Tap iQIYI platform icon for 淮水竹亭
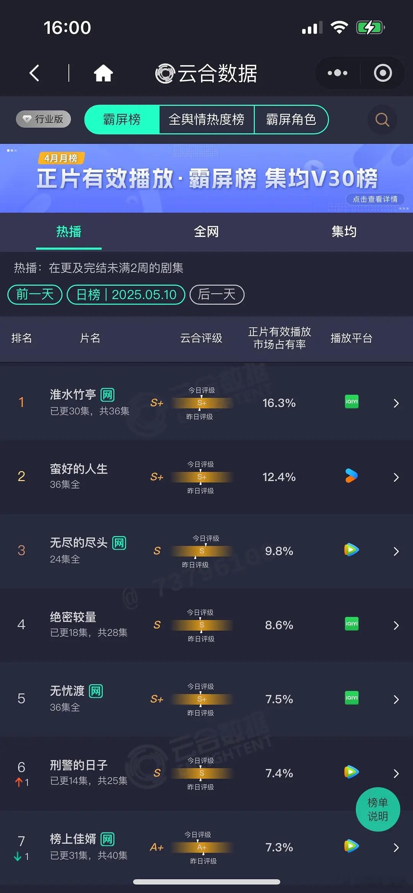Image resolution: width=413 pixels, height=893 pixels. pyautogui.click(x=351, y=402)
